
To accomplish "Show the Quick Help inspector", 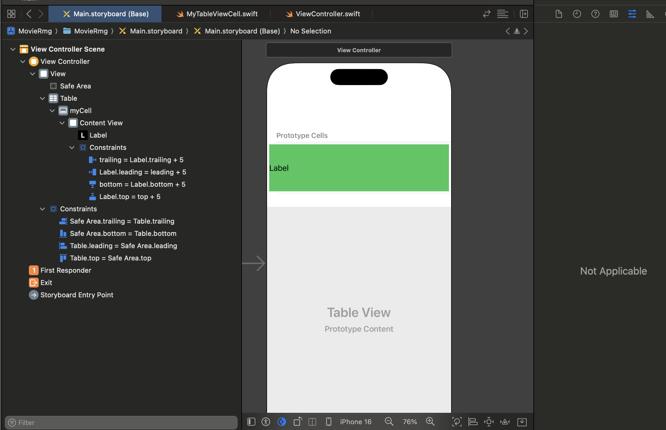I will pos(595,14).
